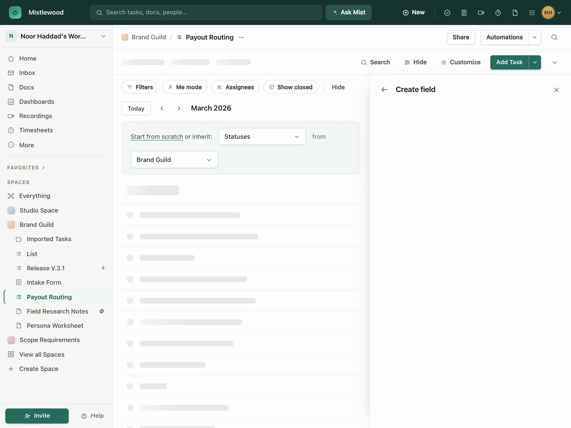Open Field Research Notes doc

(56, 311)
